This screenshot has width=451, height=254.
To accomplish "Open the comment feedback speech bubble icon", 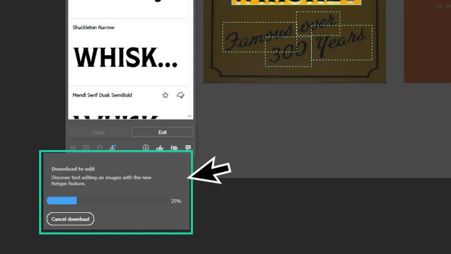I will (x=188, y=148).
